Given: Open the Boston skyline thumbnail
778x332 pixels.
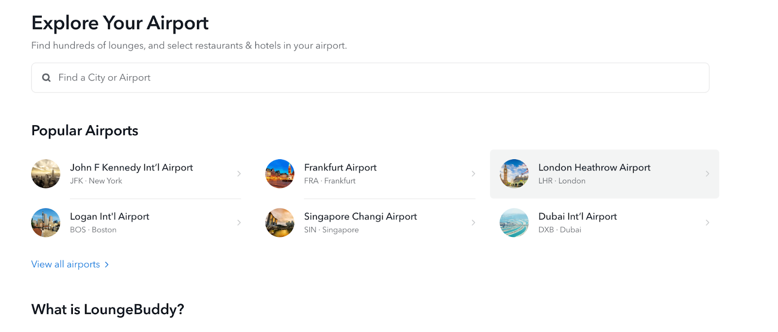Looking at the screenshot, I should pos(46,223).
